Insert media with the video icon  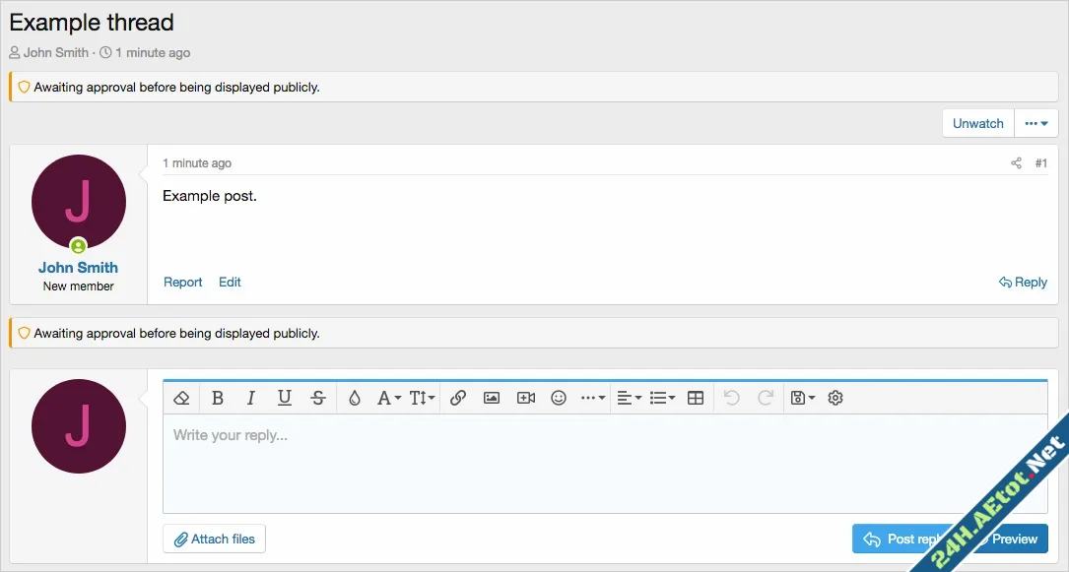click(525, 398)
